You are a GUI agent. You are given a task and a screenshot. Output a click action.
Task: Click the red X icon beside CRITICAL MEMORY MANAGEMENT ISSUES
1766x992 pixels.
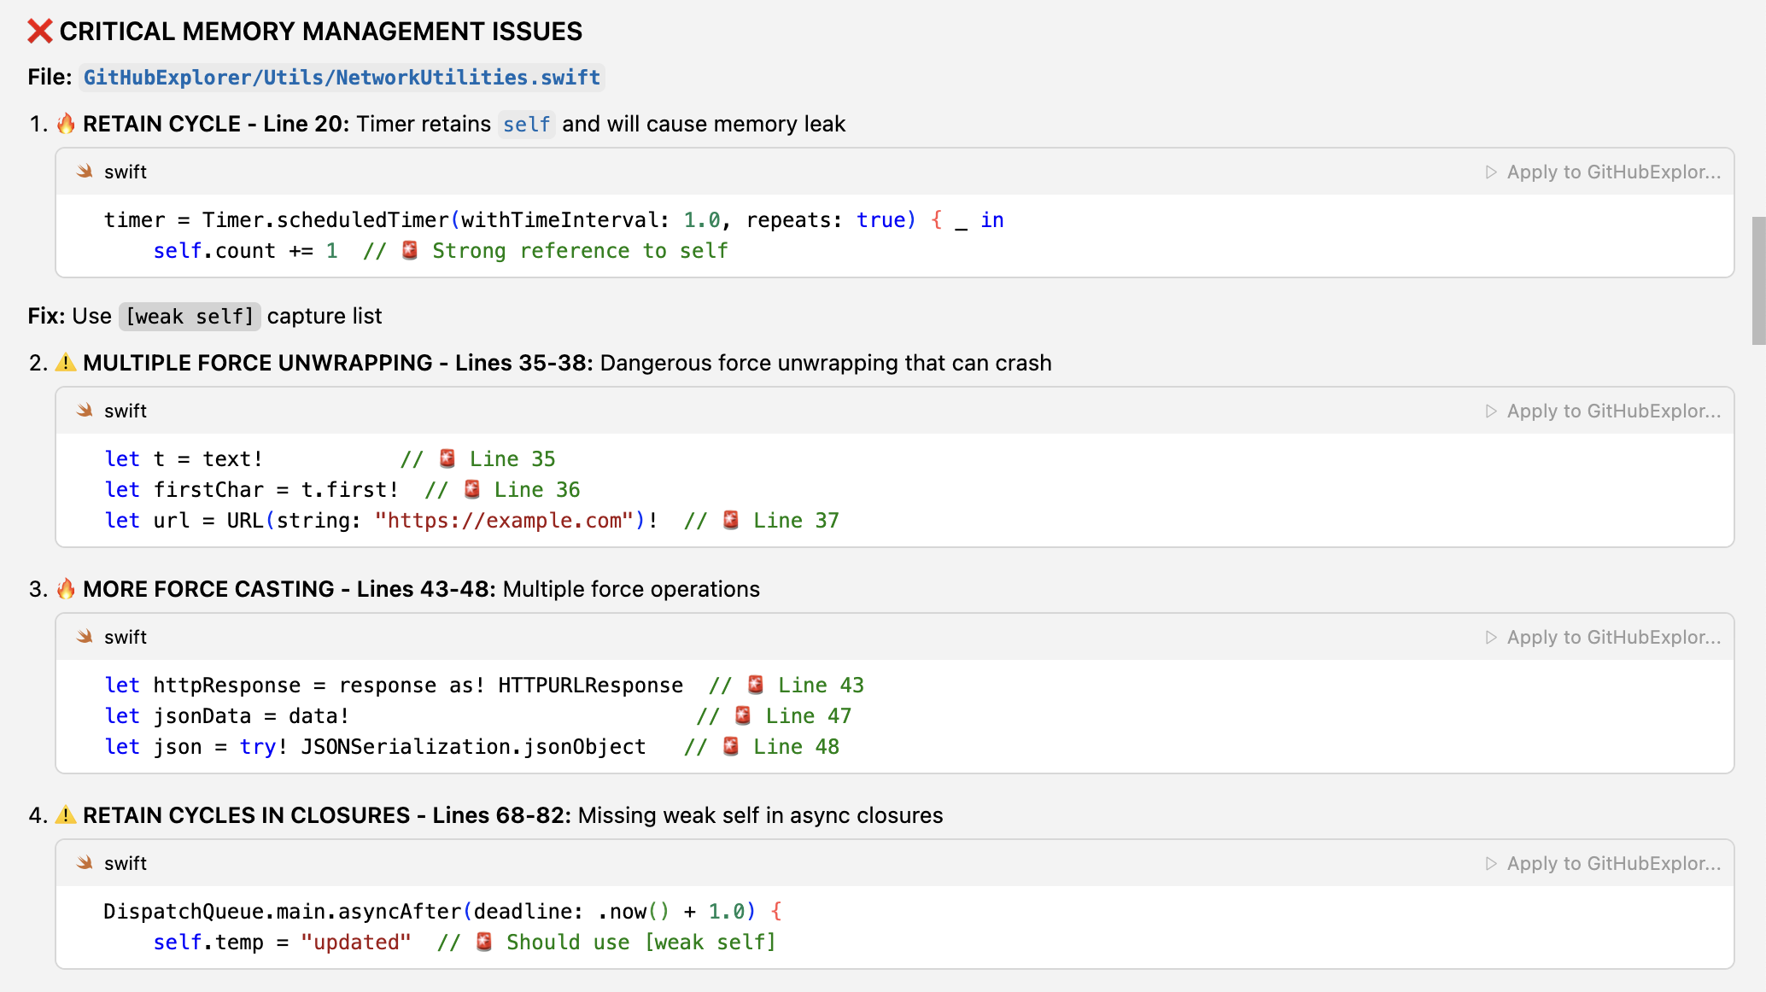click(x=40, y=32)
